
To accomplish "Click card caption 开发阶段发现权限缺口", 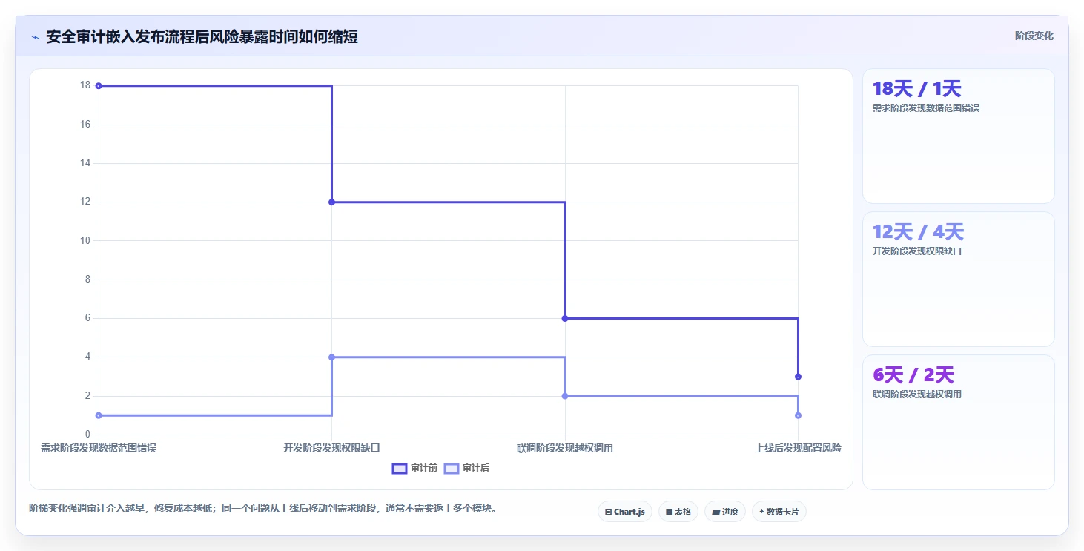I will (x=917, y=251).
